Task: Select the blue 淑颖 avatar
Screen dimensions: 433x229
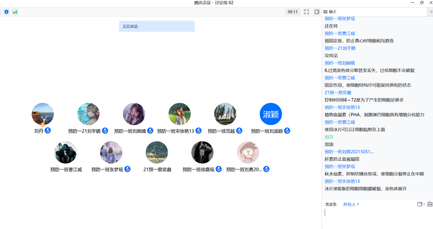Action: [271, 114]
